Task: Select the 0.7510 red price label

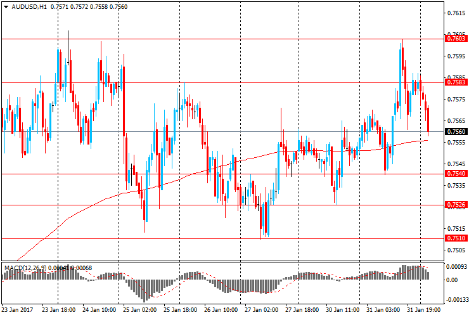Action: click(456, 238)
